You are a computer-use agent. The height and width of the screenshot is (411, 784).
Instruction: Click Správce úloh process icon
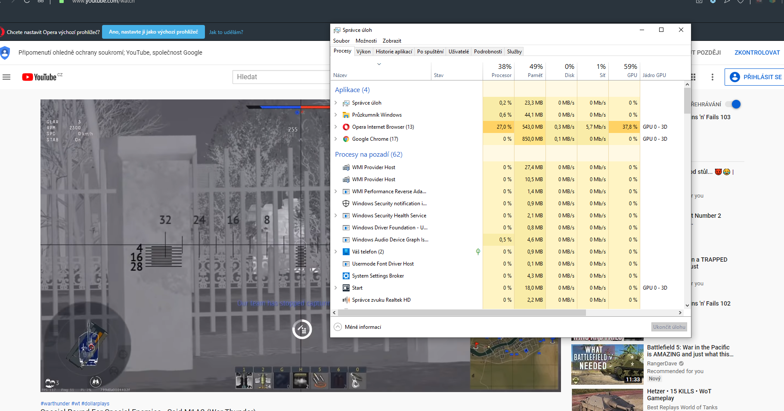coord(346,103)
